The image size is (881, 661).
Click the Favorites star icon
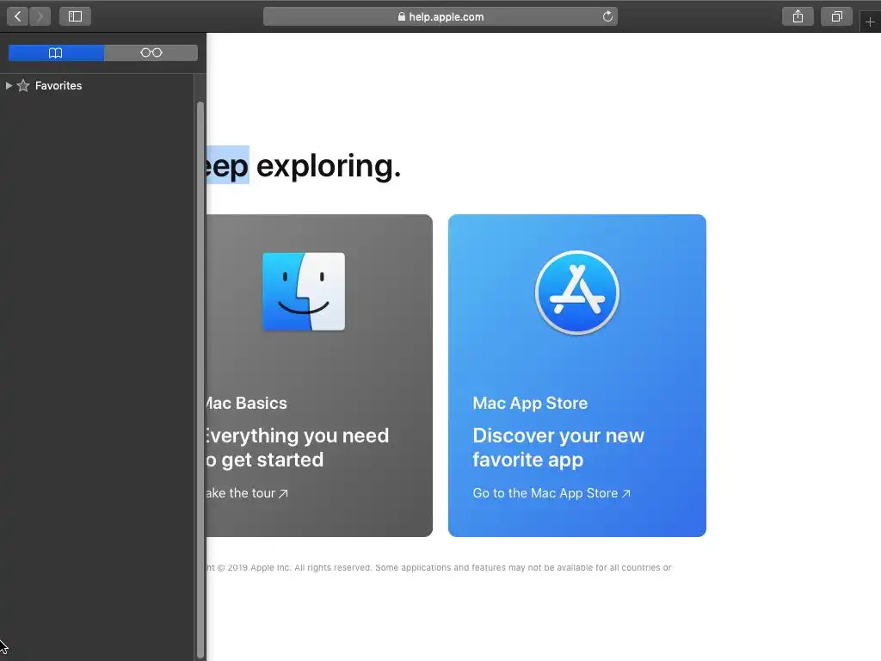(23, 85)
